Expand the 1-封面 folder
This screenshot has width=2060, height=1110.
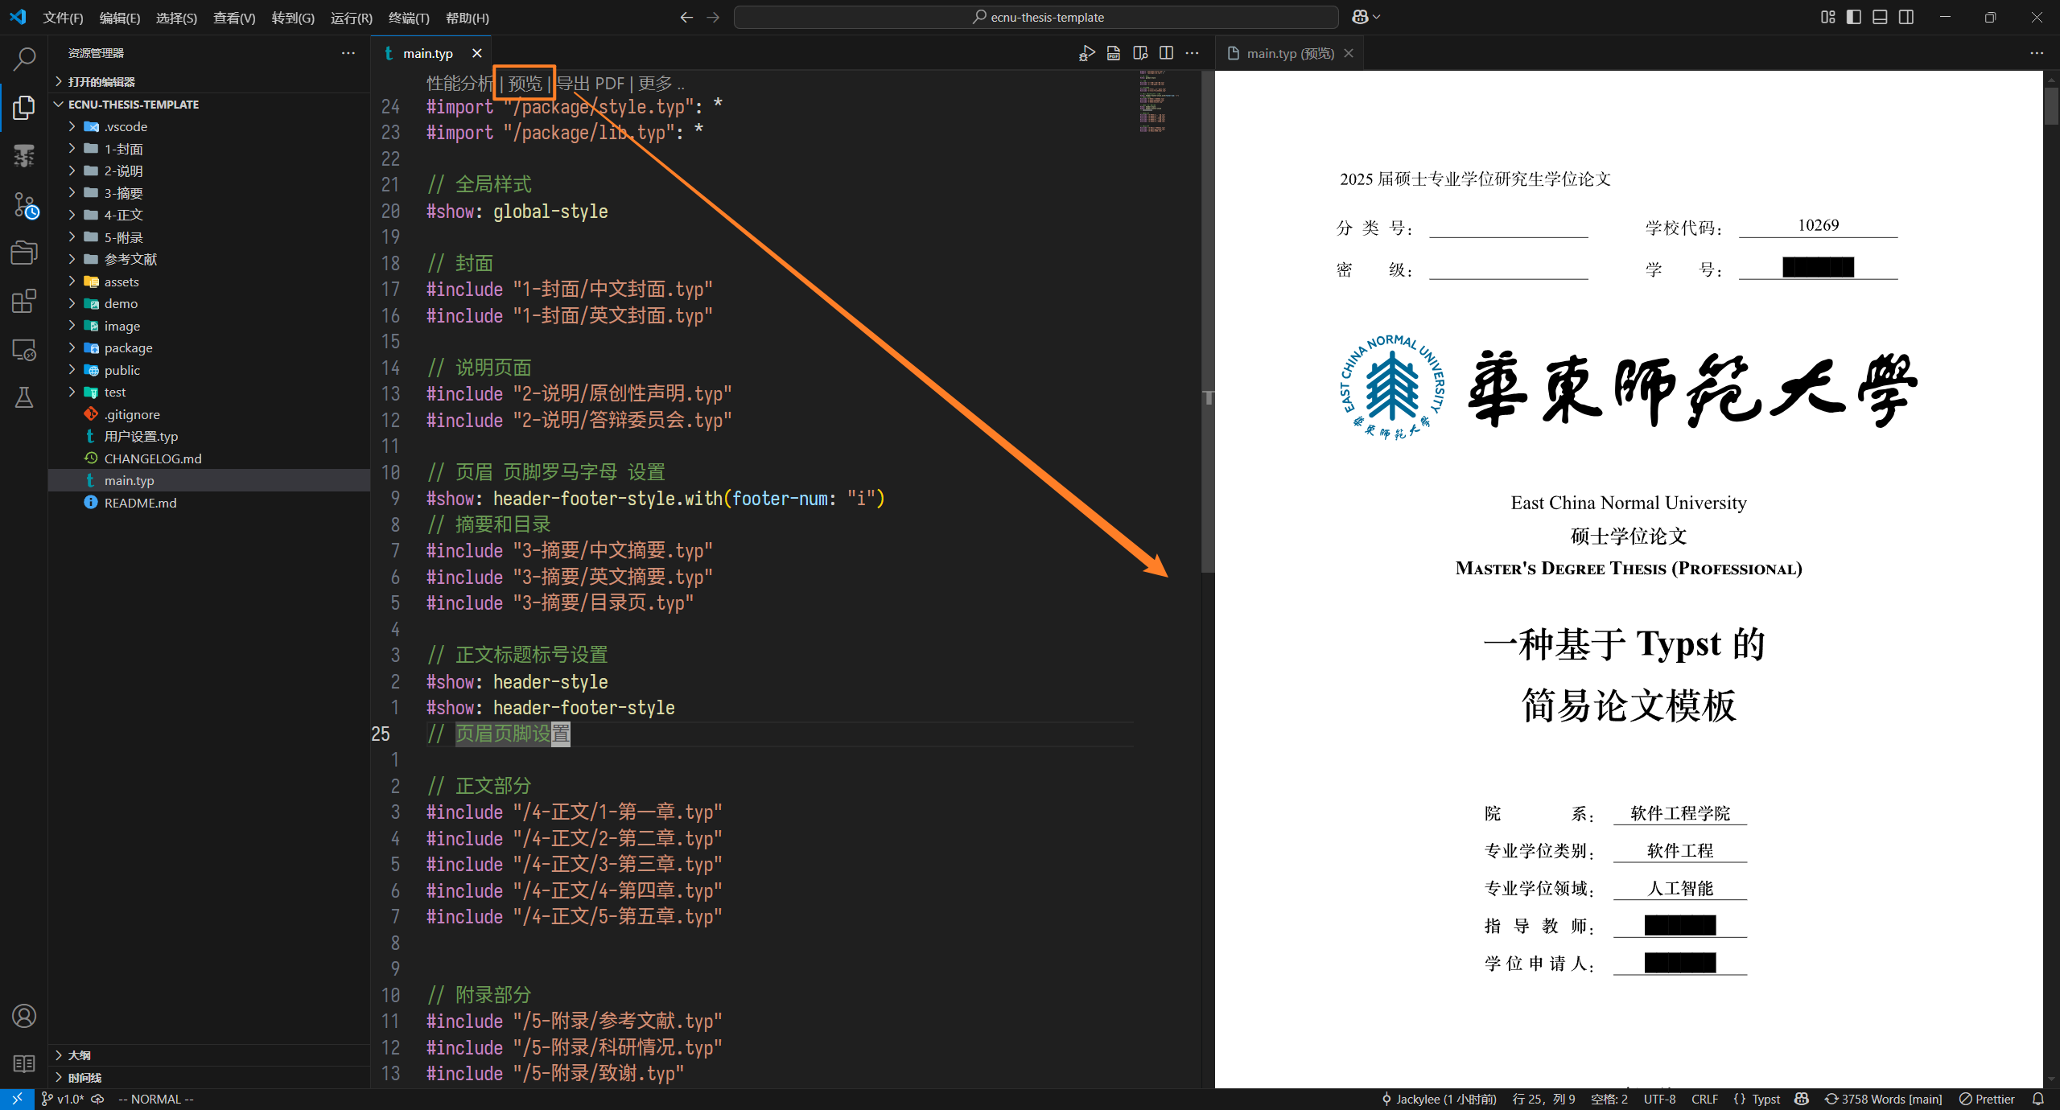pyautogui.click(x=123, y=149)
